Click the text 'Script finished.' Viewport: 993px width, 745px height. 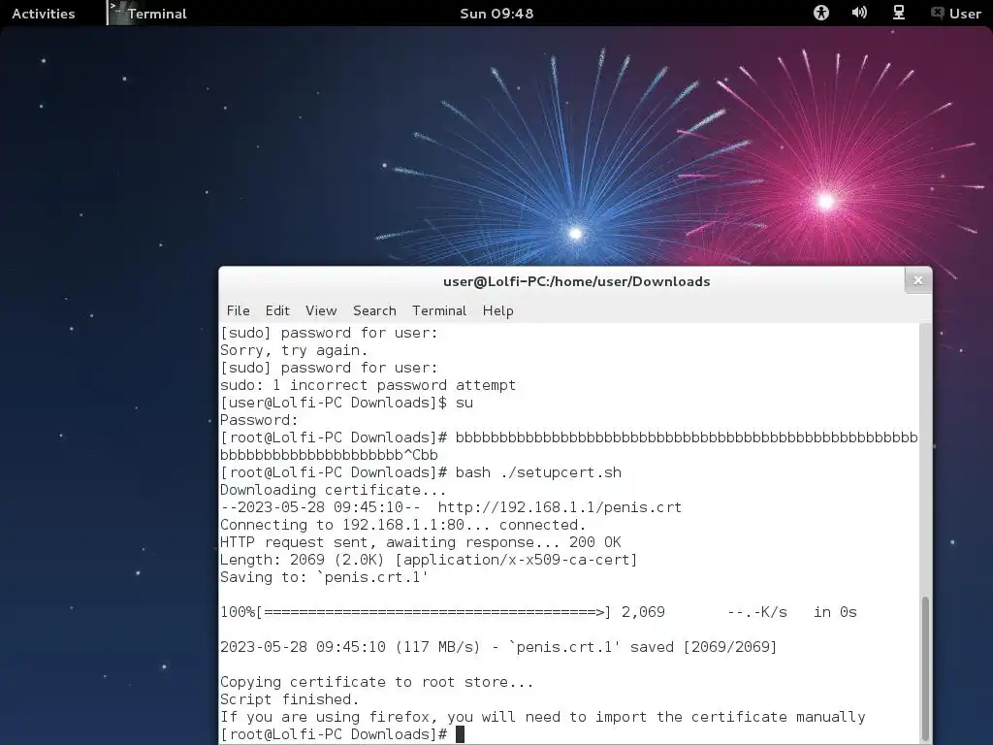(289, 699)
